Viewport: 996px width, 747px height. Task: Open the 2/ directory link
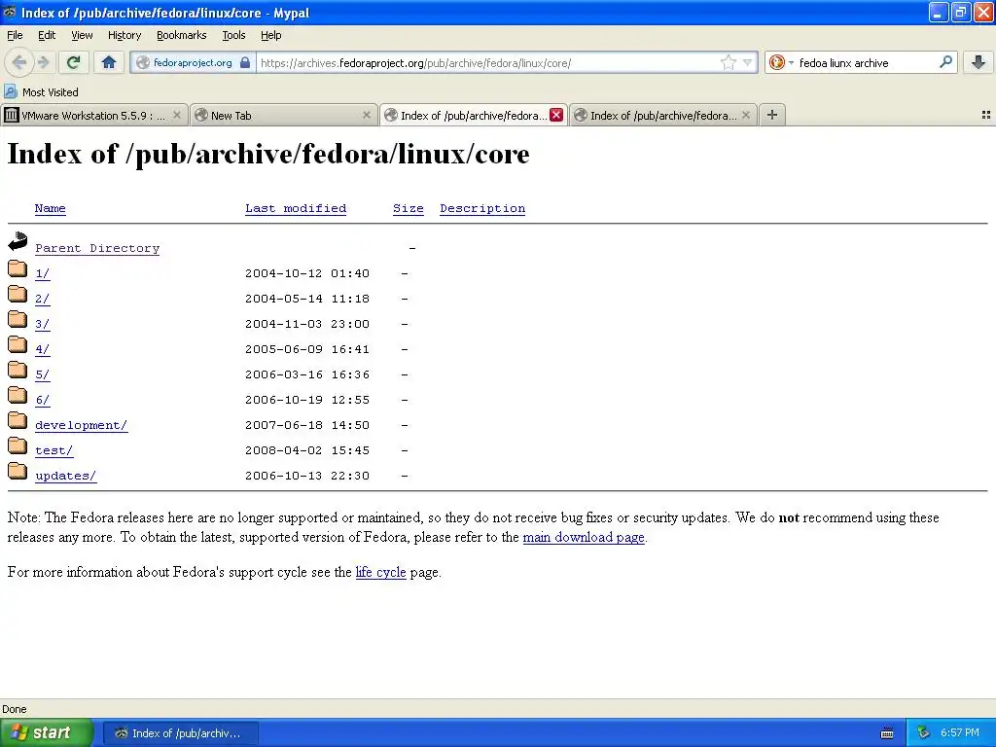[x=42, y=300]
